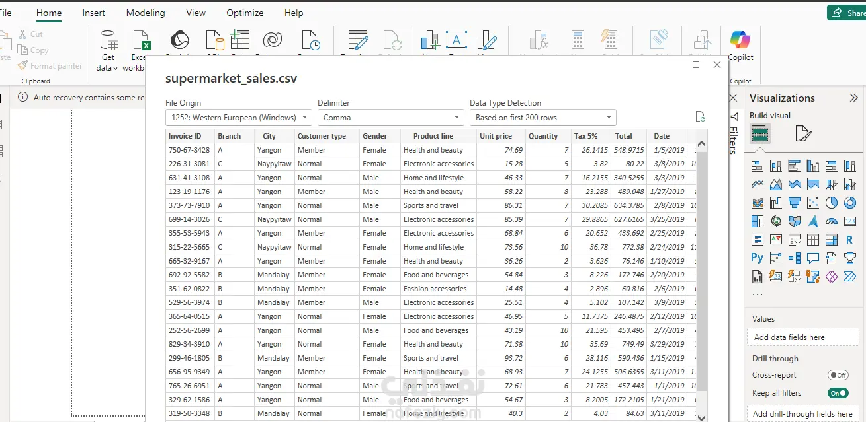This screenshot has height=422, width=866.
Task: Toggle the Keep all filters switch
Action: pyautogui.click(x=838, y=393)
